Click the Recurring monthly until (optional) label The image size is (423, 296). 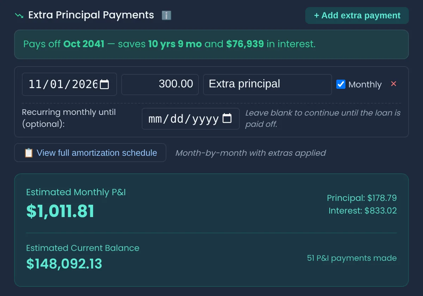click(69, 118)
